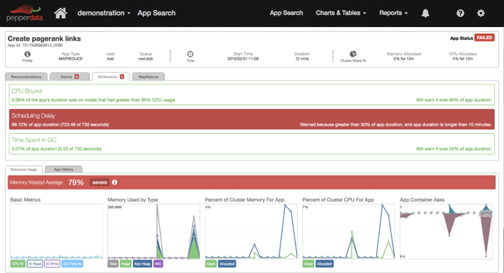Select the Bottlenecks tab
The width and height of the screenshot is (504, 273).
[x=111, y=77]
